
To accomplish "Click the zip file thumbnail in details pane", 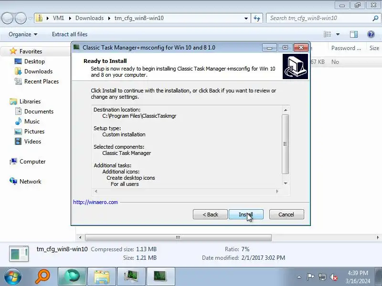I will click(x=19, y=254).
